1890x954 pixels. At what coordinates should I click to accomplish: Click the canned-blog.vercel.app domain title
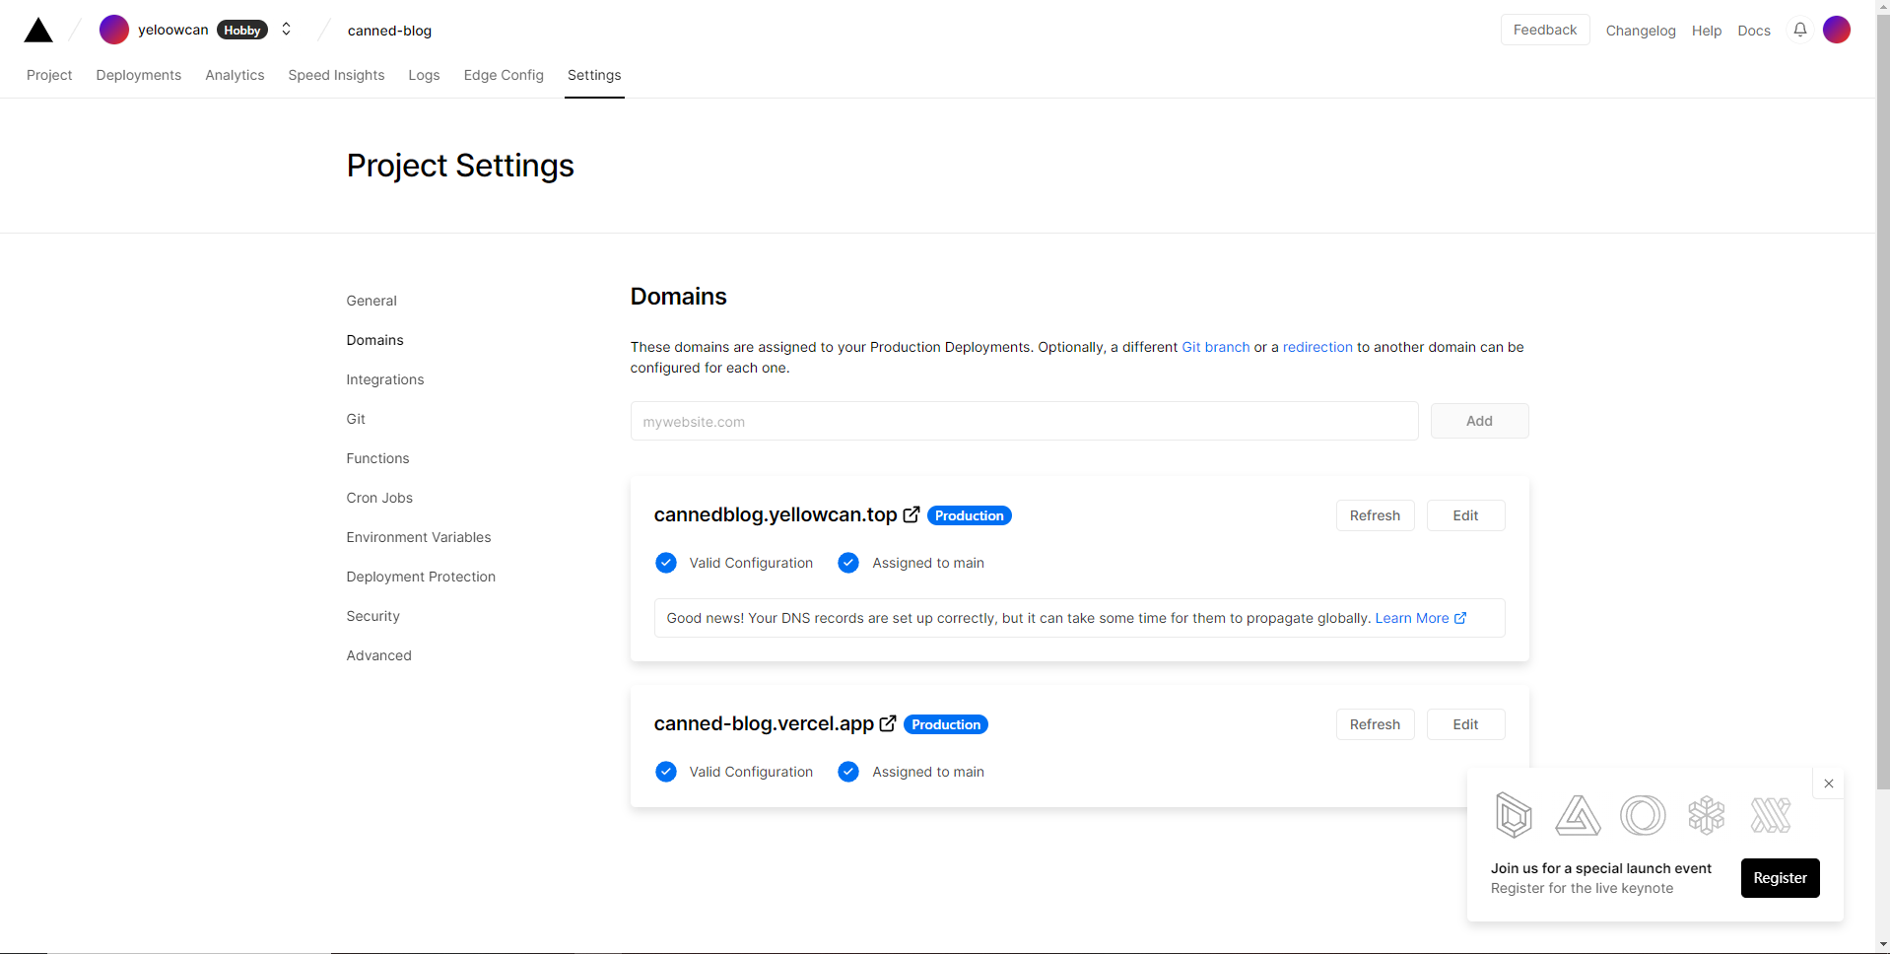[x=764, y=723]
